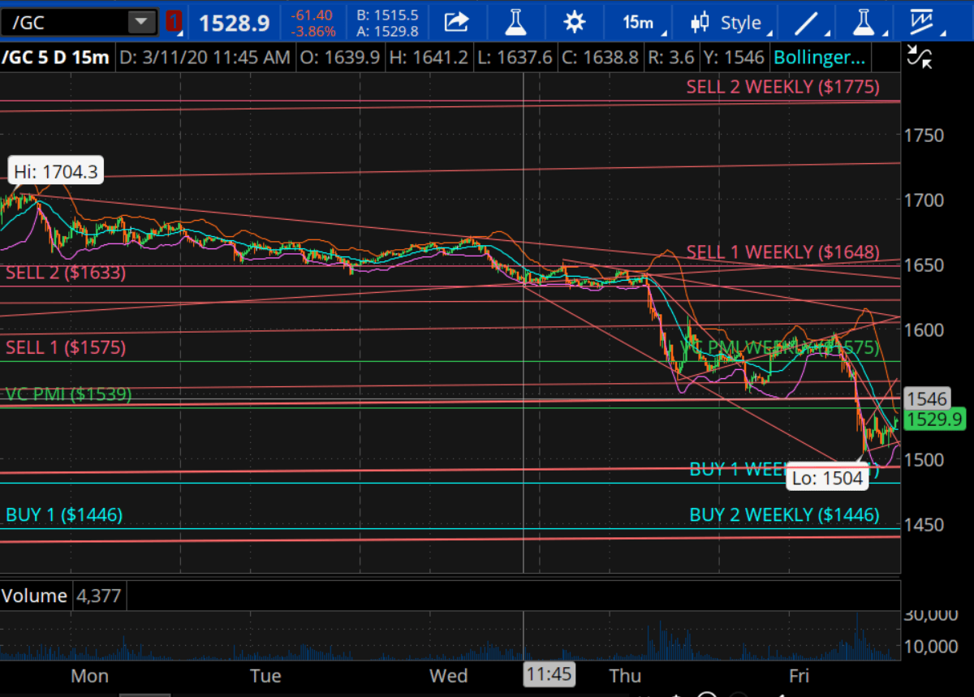
Task: Click the red linking number 1 icon
Action: point(173,22)
